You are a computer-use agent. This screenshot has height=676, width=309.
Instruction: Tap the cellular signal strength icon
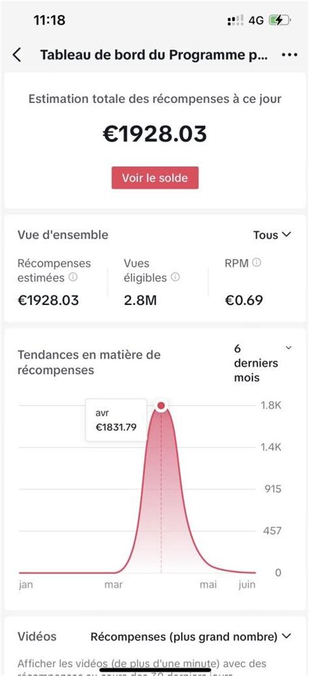(x=235, y=20)
